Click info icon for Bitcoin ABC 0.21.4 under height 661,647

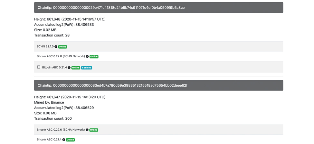tap(64, 140)
